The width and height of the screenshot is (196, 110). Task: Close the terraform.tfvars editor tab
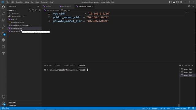[93, 6]
